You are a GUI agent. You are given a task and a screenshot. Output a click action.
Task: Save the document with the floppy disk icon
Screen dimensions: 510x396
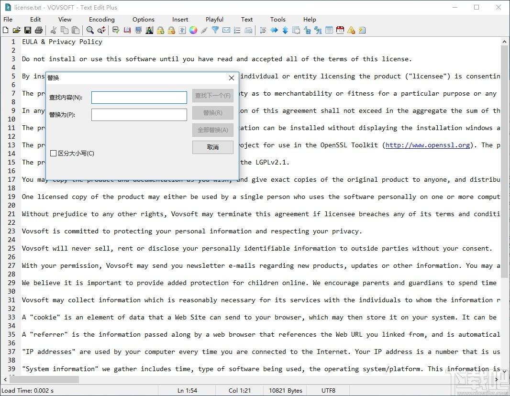click(27, 30)
